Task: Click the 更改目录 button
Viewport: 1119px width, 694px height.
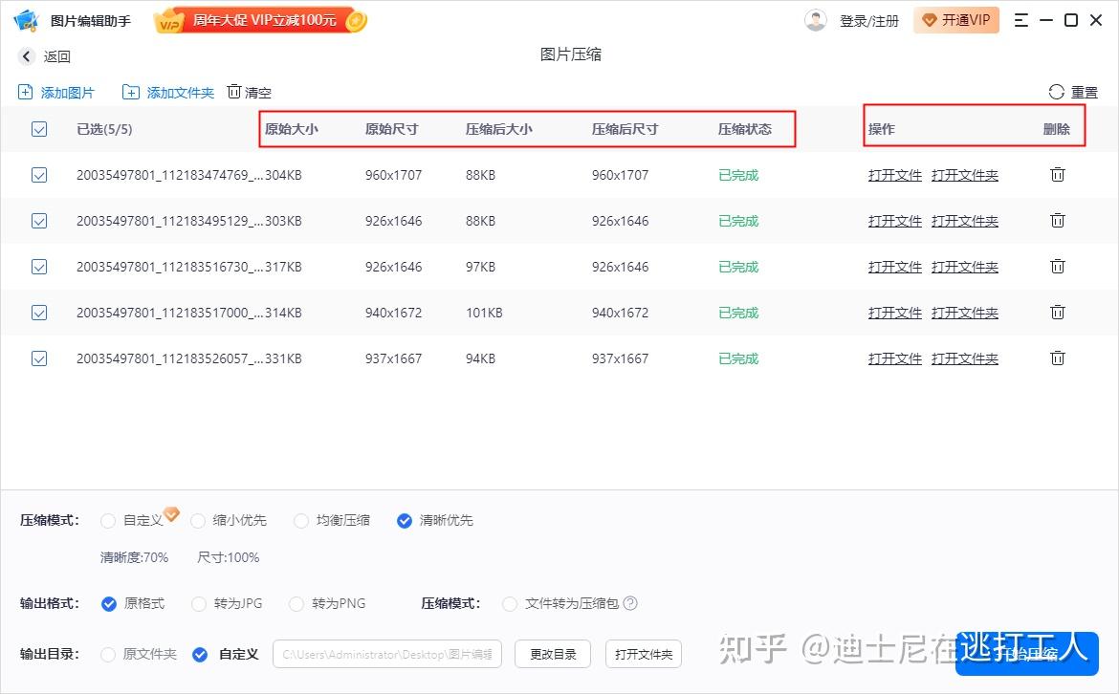Action: click(553, 654)
